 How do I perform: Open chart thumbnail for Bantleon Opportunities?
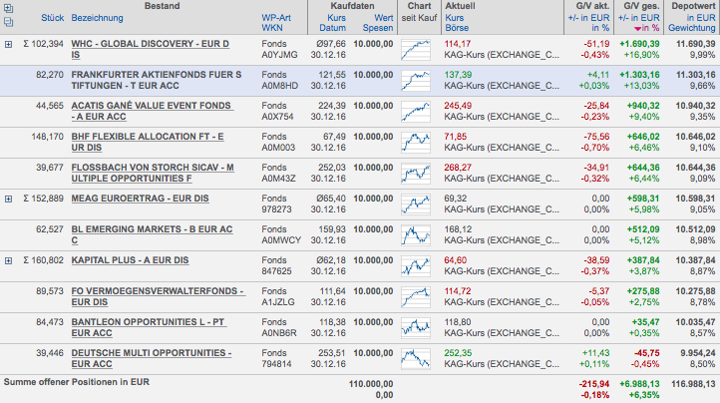click(416, 327)
